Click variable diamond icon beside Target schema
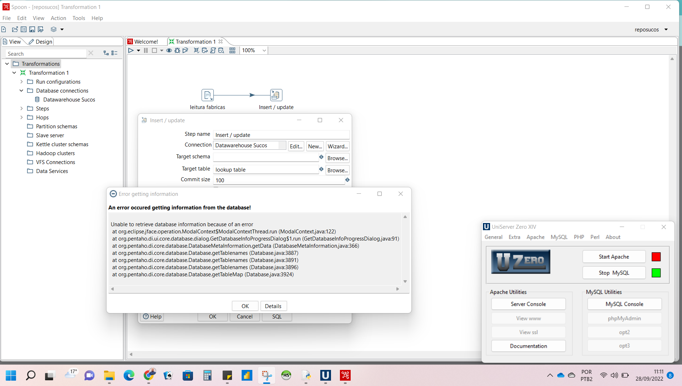Viewport: 682px width, 386px height. (x=321, y=157)
